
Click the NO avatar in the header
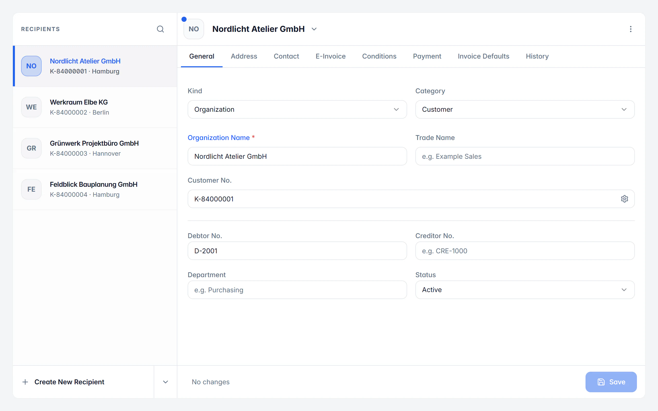click(194, 29)
